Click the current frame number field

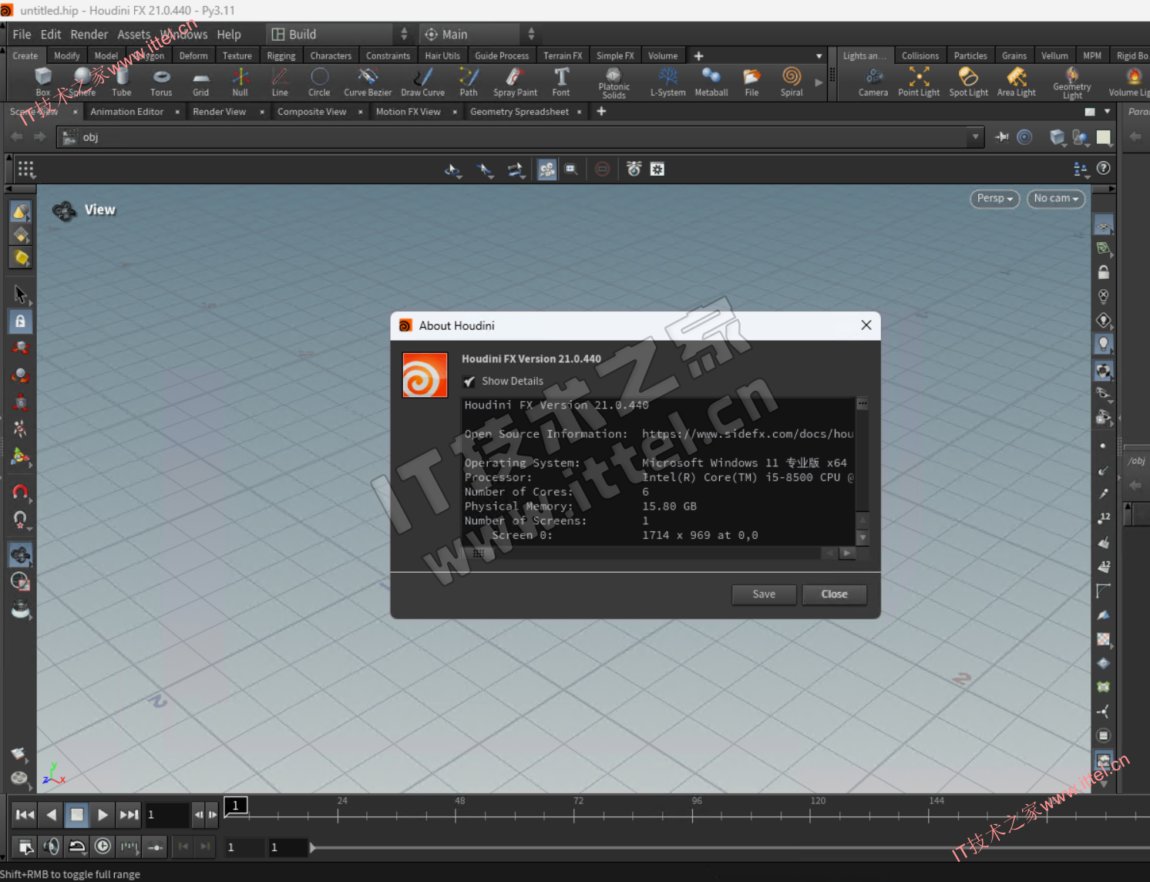tap(166, 815)
